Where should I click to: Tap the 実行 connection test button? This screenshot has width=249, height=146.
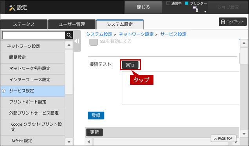coord(130,65)
